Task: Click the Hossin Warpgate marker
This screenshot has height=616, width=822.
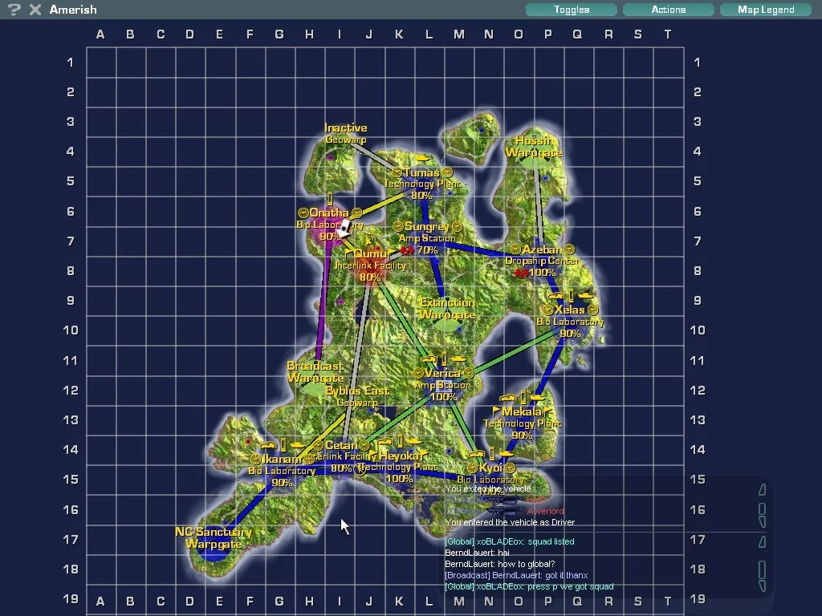Action: pos(533,147)
